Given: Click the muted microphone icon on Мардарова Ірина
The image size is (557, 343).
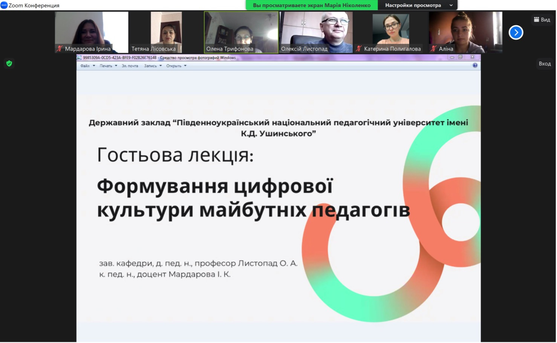Looking at the screenshot, I should (x=60, y=49).
